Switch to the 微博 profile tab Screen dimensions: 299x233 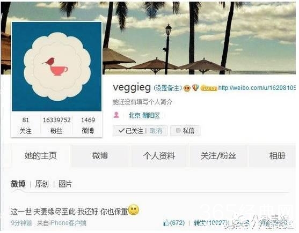(100, 155)
